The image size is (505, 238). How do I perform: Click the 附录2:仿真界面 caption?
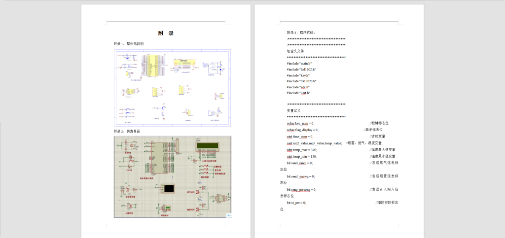point(127,131)
